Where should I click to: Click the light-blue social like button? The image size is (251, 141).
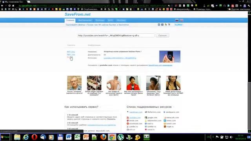point(178,25)
